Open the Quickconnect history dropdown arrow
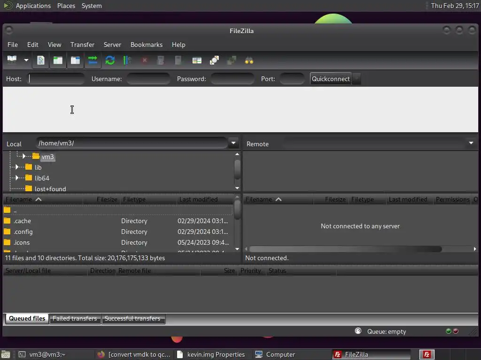The image size is (481, 360). pyautogui.click(x=356, y=79)
